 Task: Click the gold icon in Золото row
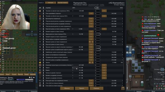[x=40, y=62]
